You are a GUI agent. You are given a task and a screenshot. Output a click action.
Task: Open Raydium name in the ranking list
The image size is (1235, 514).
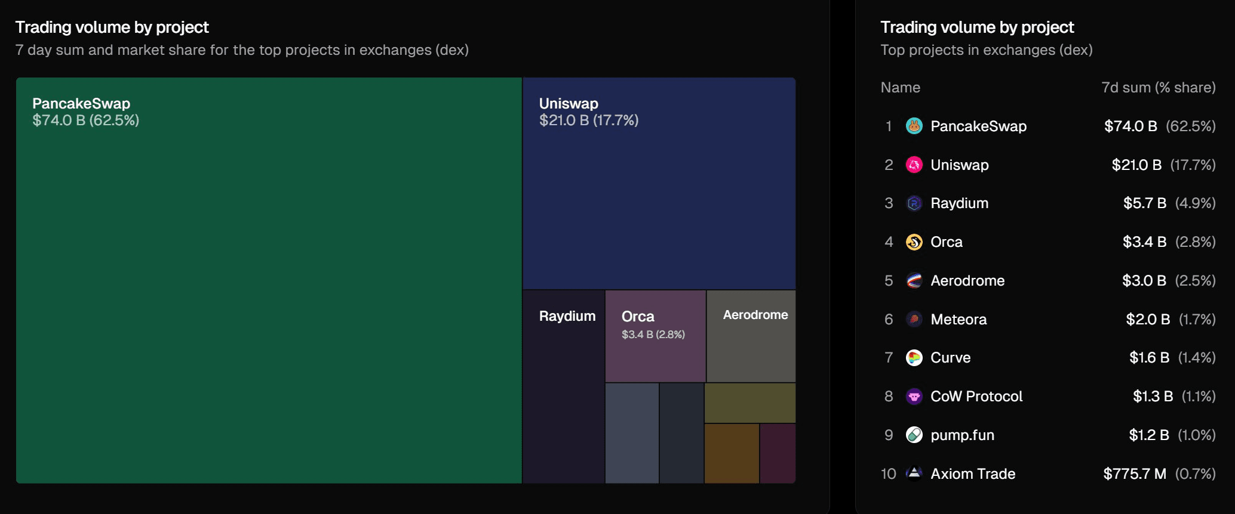(x=960, y=203)
